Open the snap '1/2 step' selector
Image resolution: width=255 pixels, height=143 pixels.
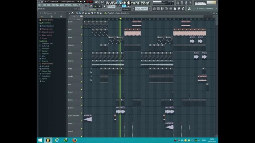tap(126, 10)
